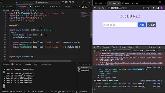The height and width of the screenshot is (93, 165).
Task: Open DevTools Elements tab
Action: (x=106, y=47)
